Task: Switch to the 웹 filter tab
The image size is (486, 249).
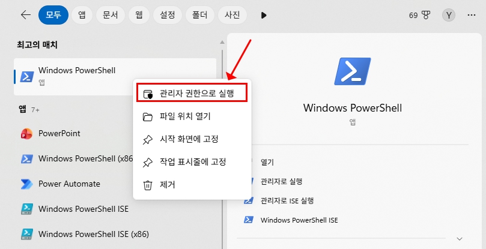Action: 139,15
